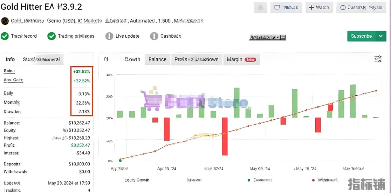Switch to the Growth chart tab
This screenshot has height=193, width=391.
[132, 59]
